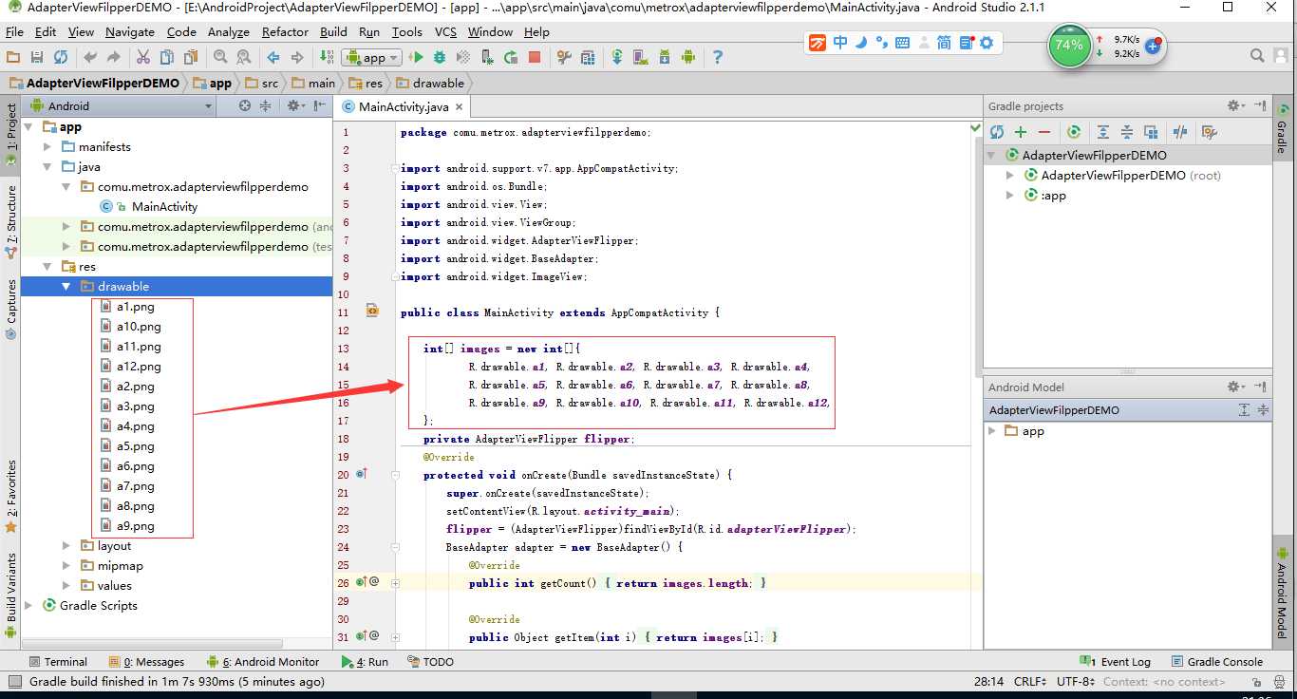Image resolution: width=1297 pixels, height=699 pixels.
Task: Execute Gradle task icon
Action: tap(1074, 132)
